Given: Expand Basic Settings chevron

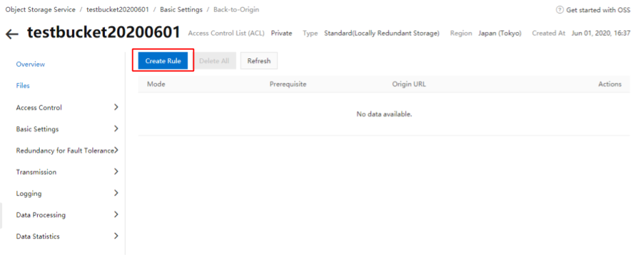Looking at the screenshot, I should coord(116,129).
